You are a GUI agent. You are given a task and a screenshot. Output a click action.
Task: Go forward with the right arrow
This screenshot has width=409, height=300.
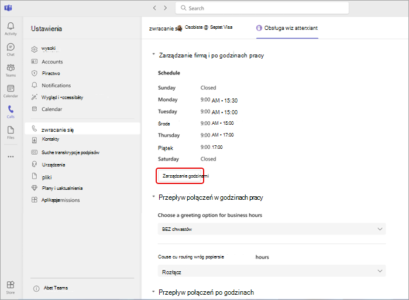166,8
